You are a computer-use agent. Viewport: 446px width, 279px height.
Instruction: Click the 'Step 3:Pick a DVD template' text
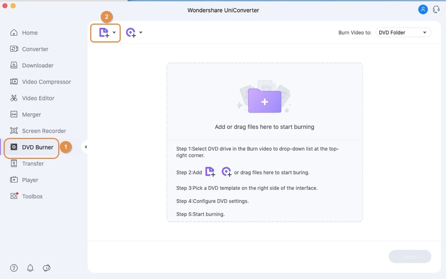[247, 188]
